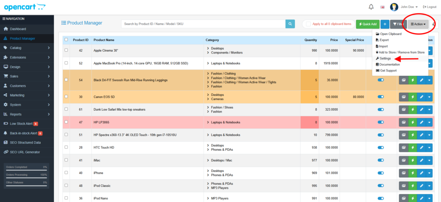This screenshot has height=202, width=441.
Task: Click the green Quick Add button
Action: point(368,24)
